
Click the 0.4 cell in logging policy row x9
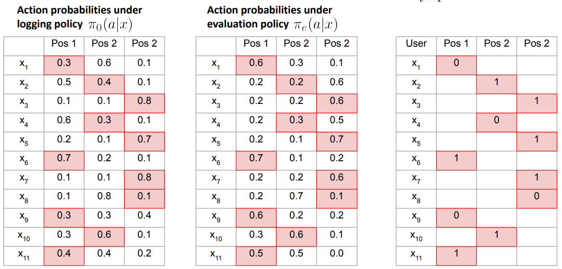[144, 216]
